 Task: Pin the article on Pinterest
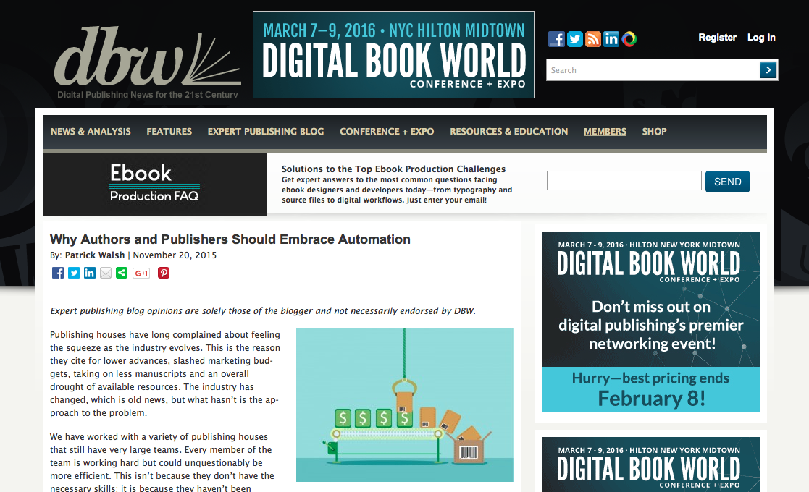[x=164, y=273]
